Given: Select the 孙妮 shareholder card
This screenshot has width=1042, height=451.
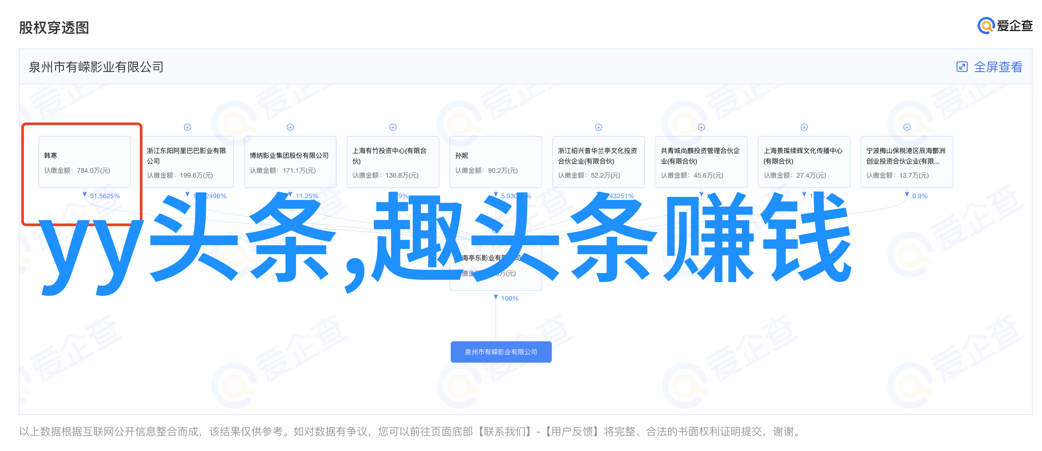Looking at the screenshot, I should [496, 162].
